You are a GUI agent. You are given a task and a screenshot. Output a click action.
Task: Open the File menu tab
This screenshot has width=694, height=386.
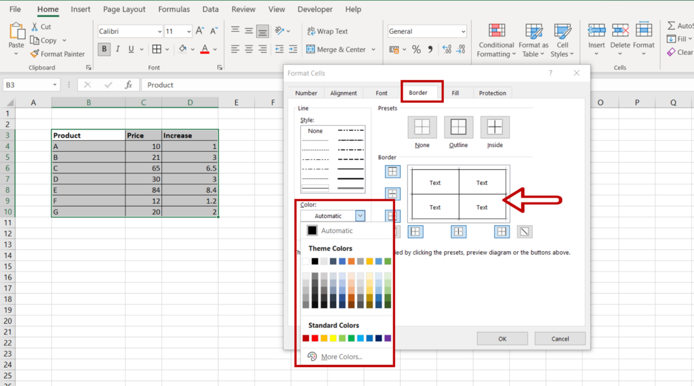click(x=15, y=9)
